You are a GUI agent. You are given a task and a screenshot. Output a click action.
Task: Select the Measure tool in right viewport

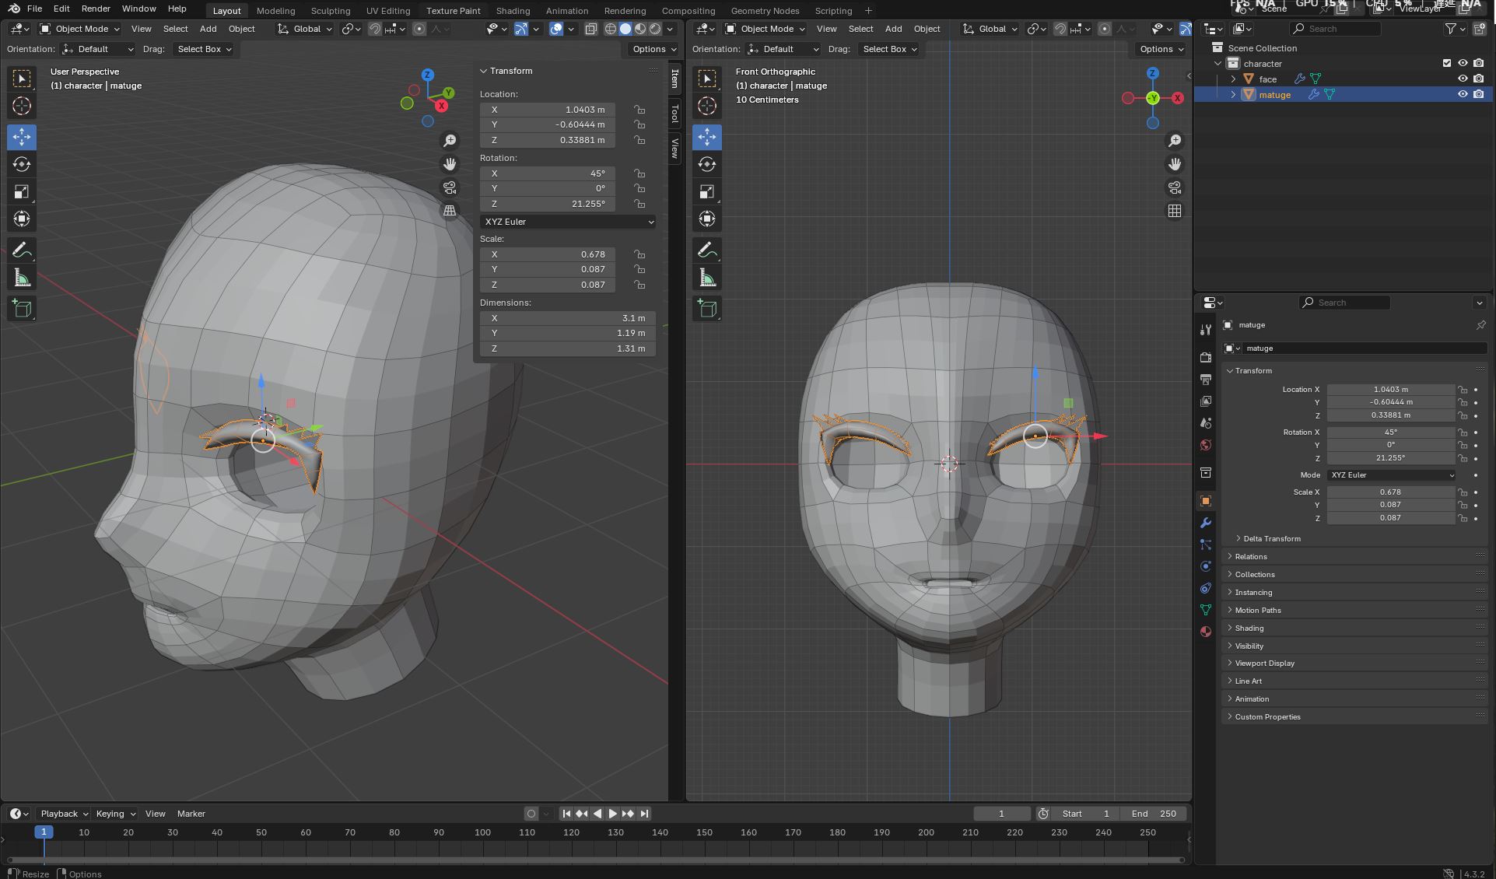point(707,278)
